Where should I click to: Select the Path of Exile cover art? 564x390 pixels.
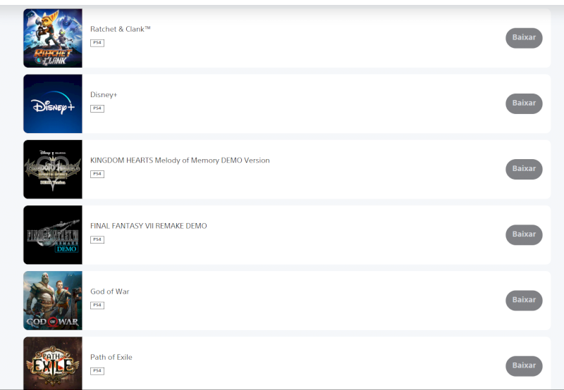click(x=53, y=363)
